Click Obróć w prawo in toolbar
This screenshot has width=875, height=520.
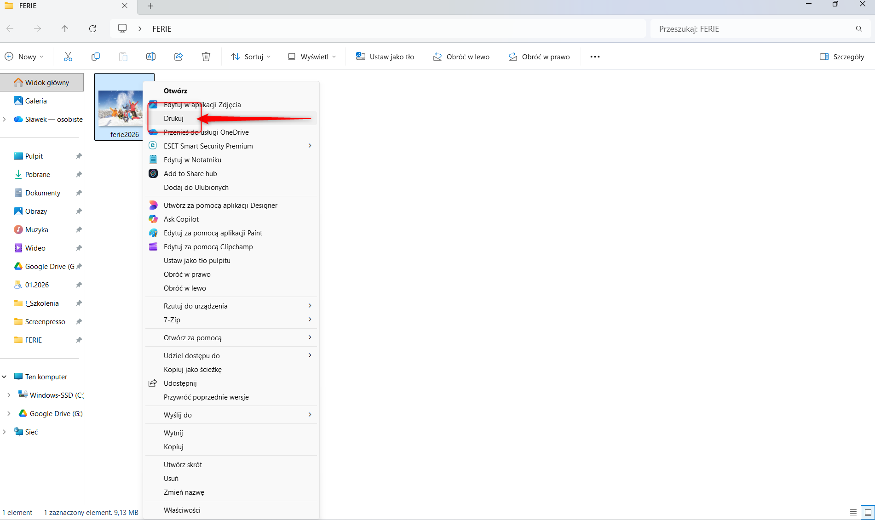click(x=539, y=57)
